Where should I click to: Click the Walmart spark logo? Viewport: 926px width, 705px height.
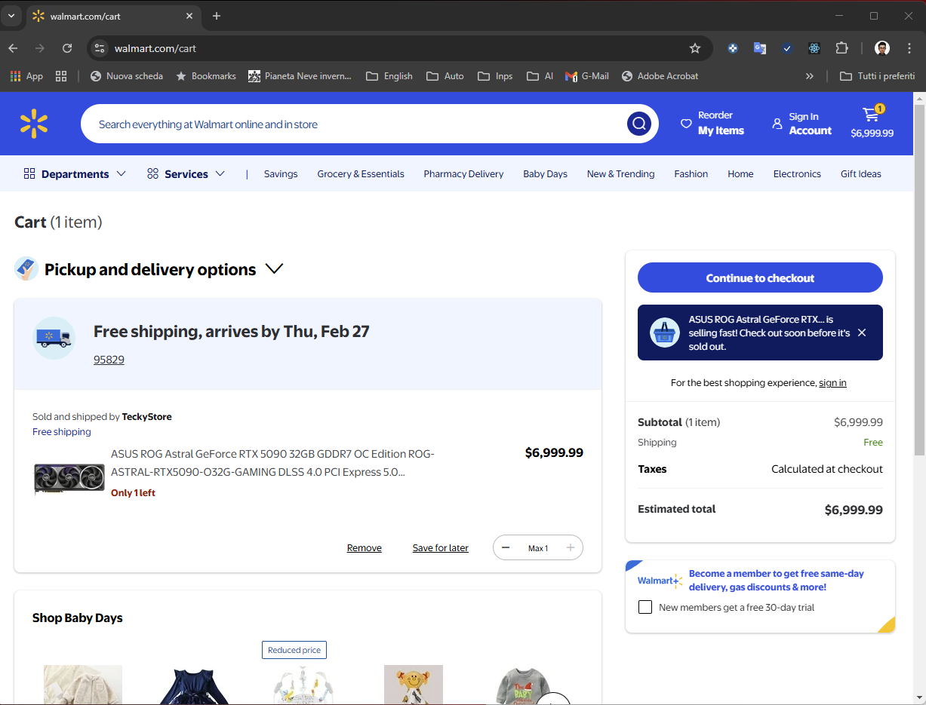click(x=34, y=124)
